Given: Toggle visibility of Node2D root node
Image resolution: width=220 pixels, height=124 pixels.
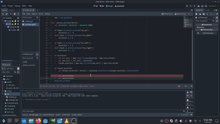Looking at the screenshot, I should (x=18, y=18).
